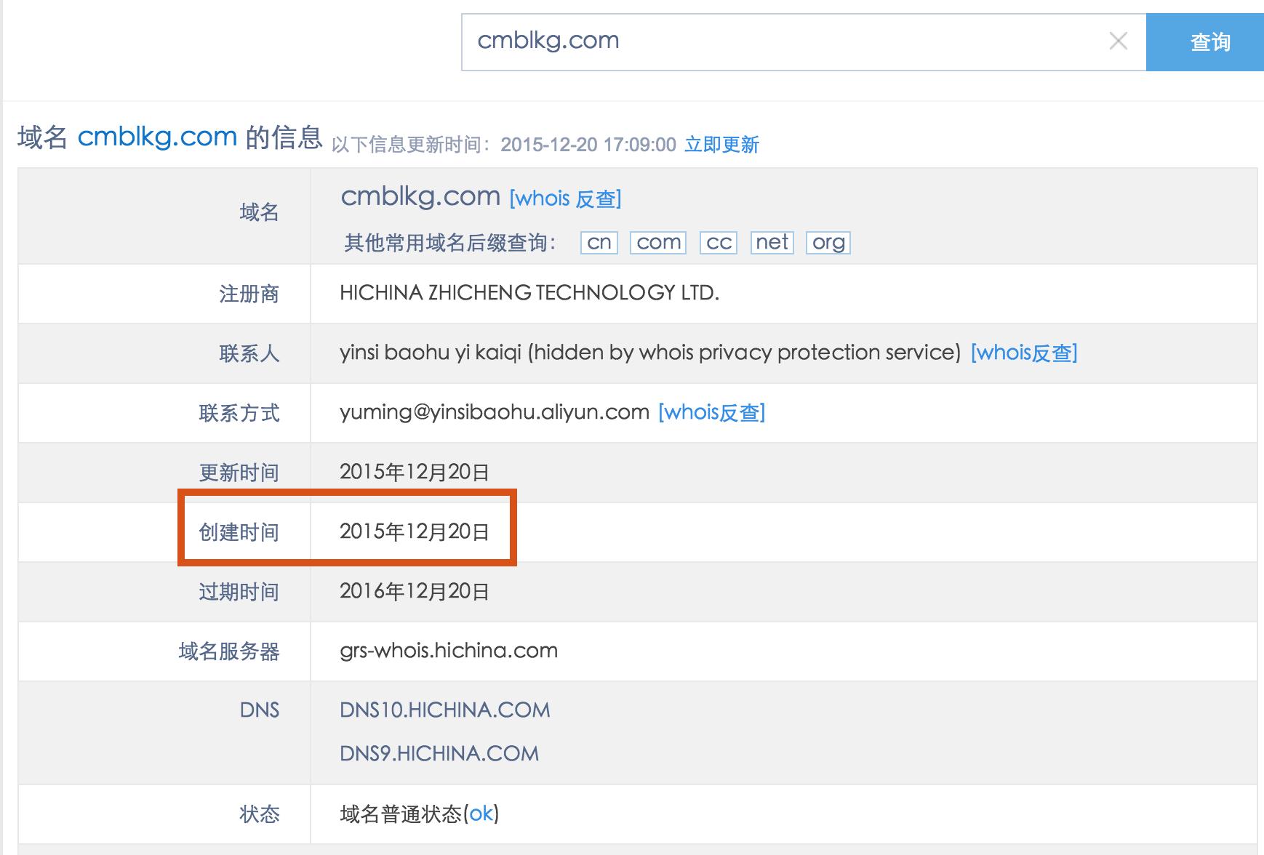Open whois反查 for yuming@yinsibaohu.aliyun.com
1264x855 pixels.
[x=711, y=412]
